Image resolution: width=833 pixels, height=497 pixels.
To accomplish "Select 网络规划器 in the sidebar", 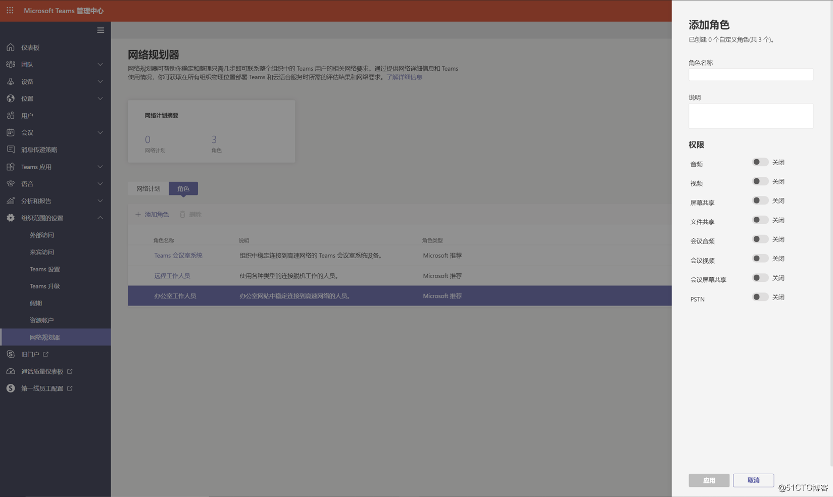I will click(x=56, y=337).
